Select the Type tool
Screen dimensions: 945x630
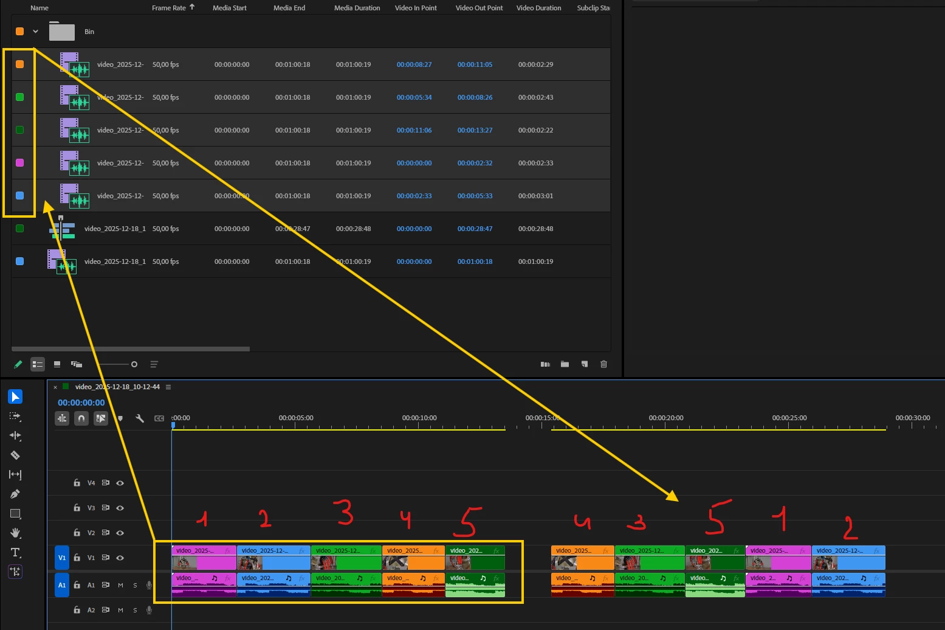(15, 552)
